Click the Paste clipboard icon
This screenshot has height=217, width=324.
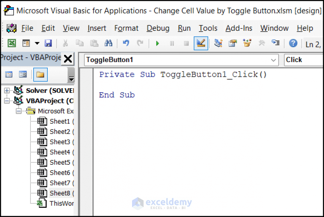(x=94, y=43)
